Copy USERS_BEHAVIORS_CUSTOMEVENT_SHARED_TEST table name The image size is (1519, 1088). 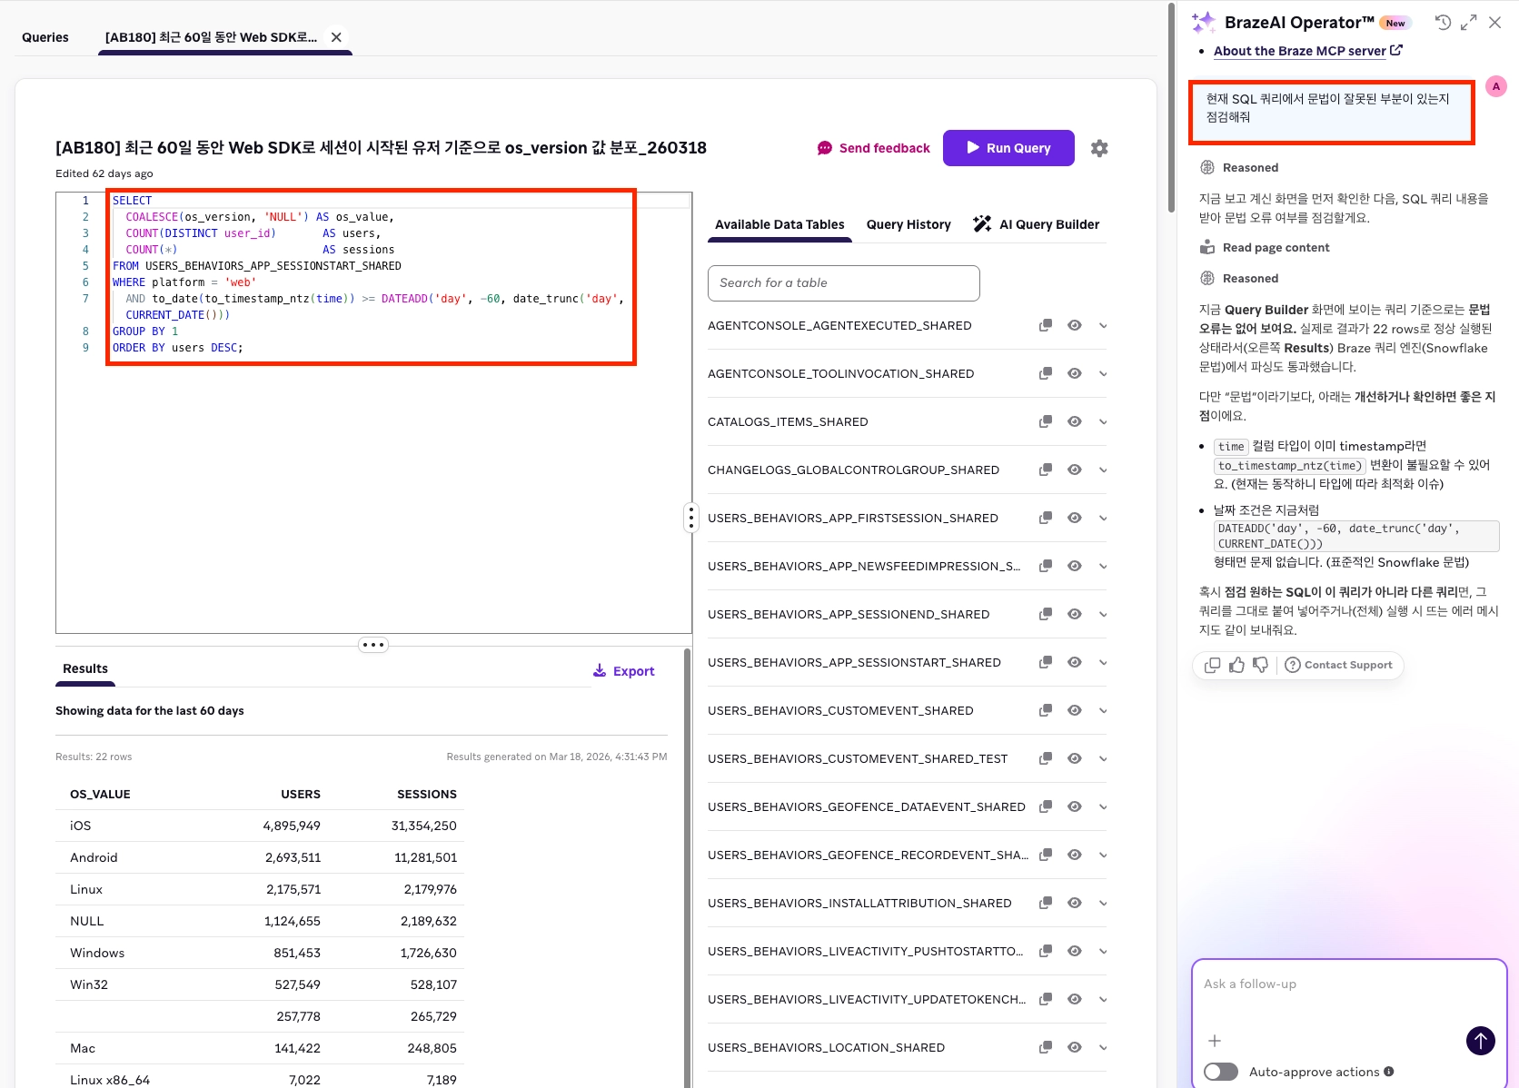(1046, 758)
